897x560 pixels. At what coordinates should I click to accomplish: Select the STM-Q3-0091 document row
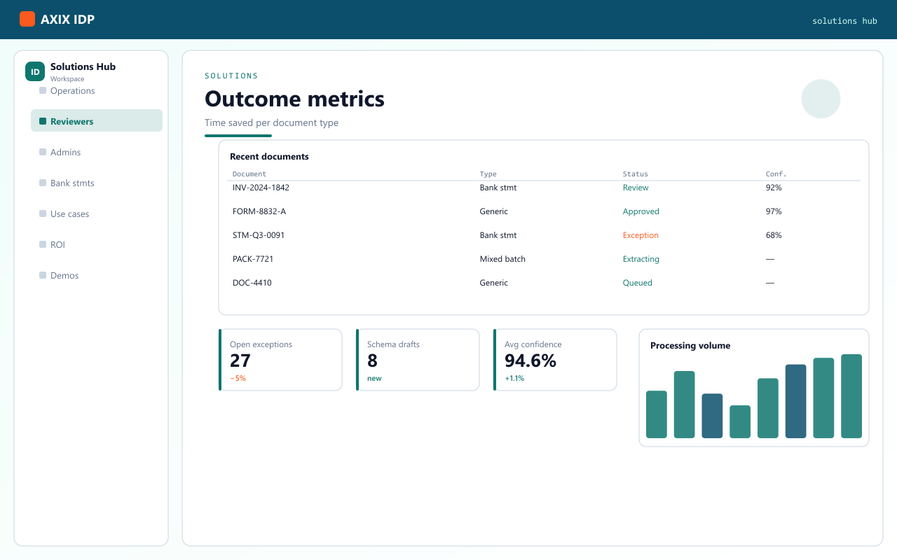544,235
